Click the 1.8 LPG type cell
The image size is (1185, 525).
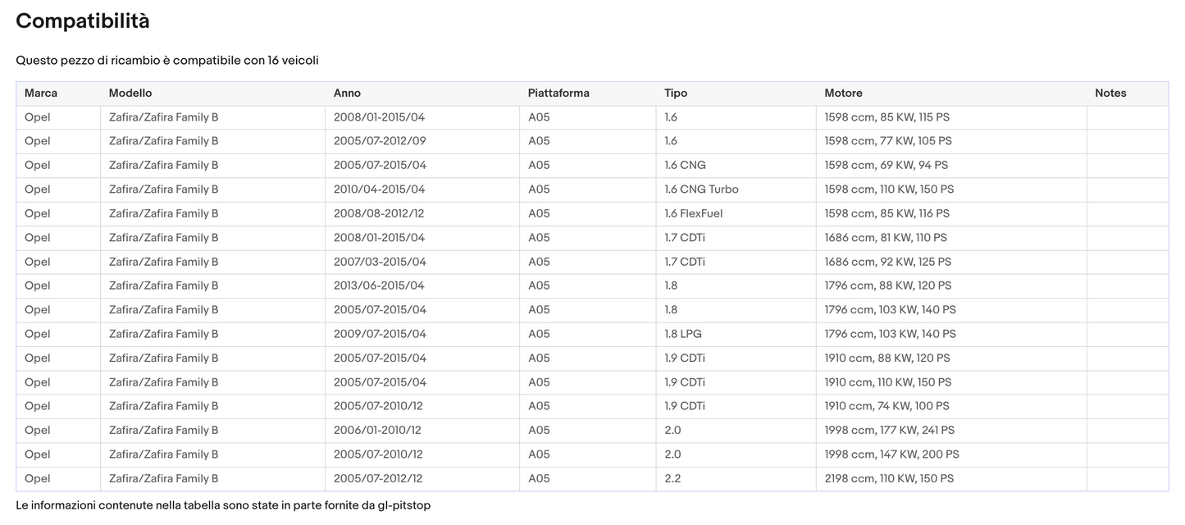[x=683, y=334]
